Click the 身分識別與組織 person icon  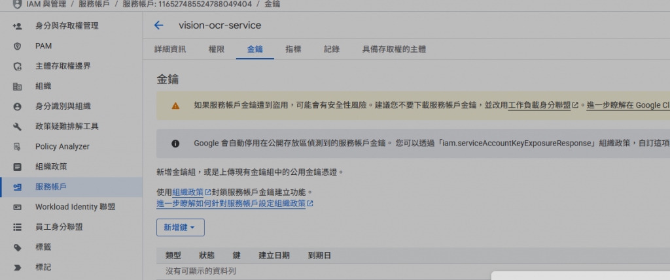(x=18, y=106)
